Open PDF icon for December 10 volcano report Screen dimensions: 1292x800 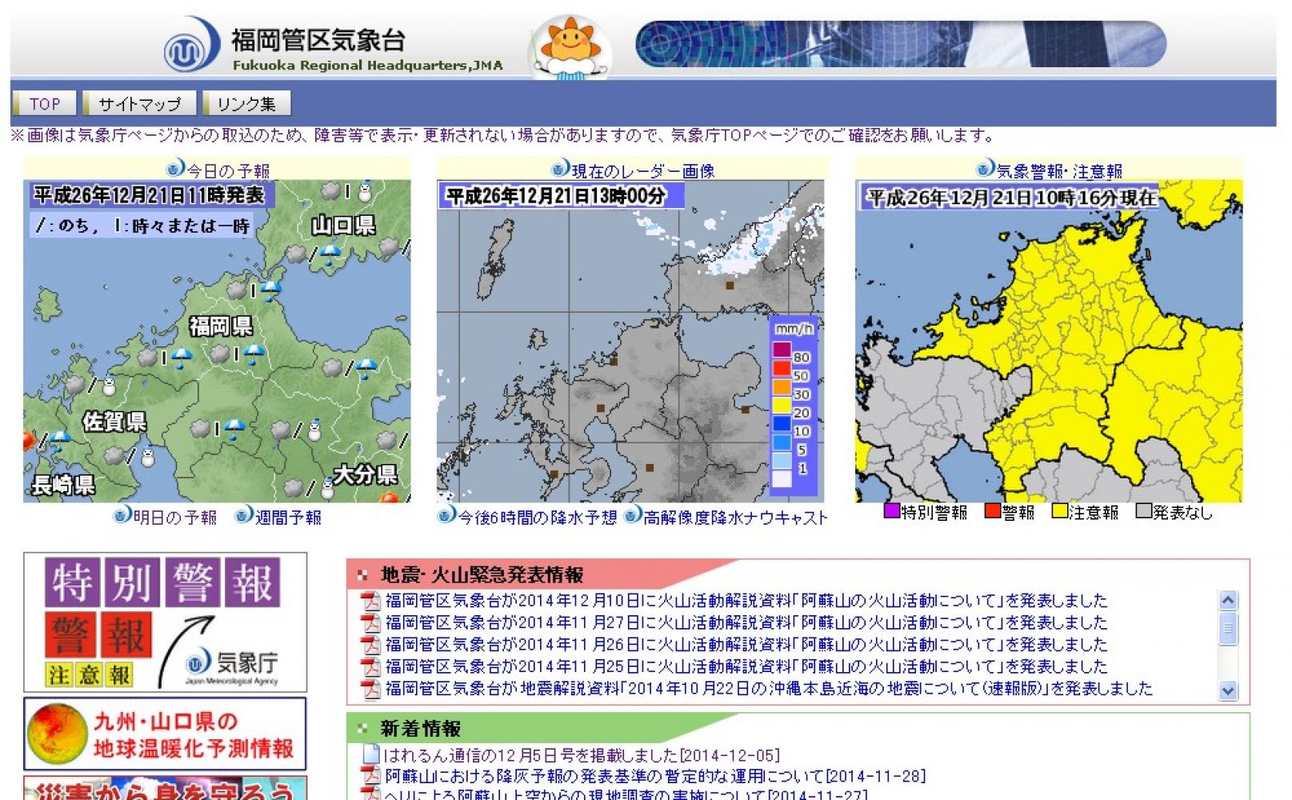[x=370, y=601]
